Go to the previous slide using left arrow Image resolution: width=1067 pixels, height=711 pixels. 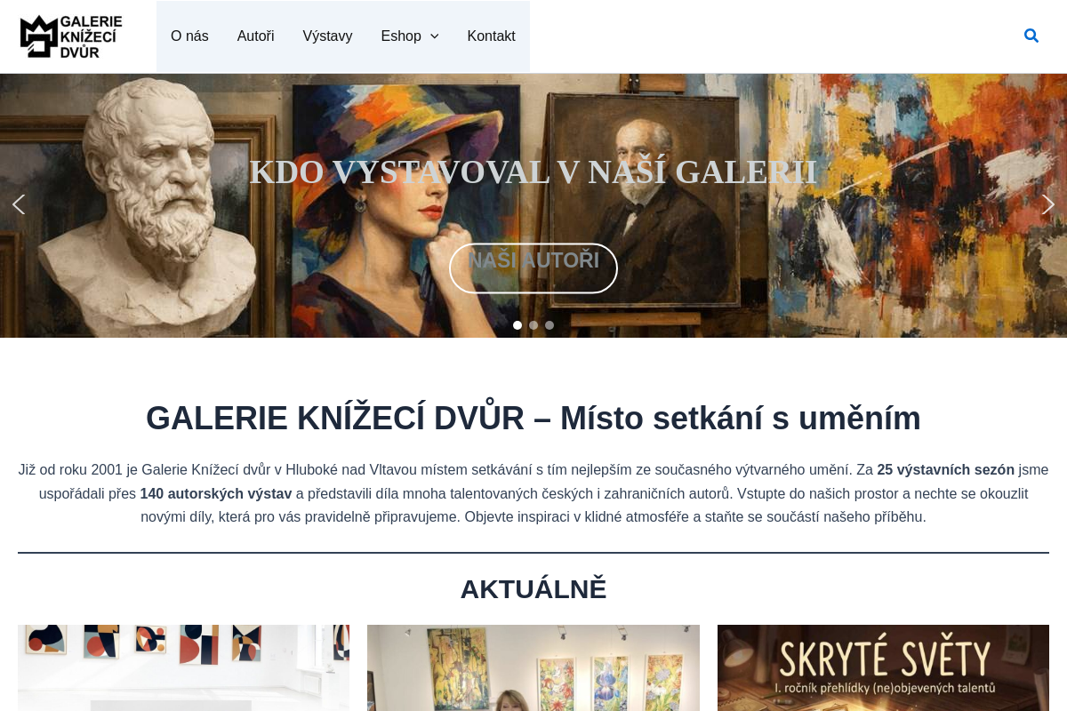[x=19, y=204]
